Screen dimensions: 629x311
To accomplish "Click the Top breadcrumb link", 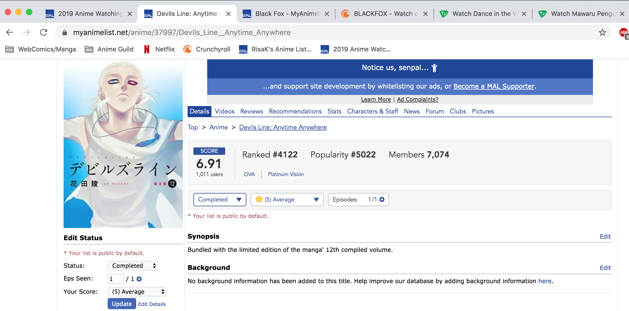I will [193, 127].
